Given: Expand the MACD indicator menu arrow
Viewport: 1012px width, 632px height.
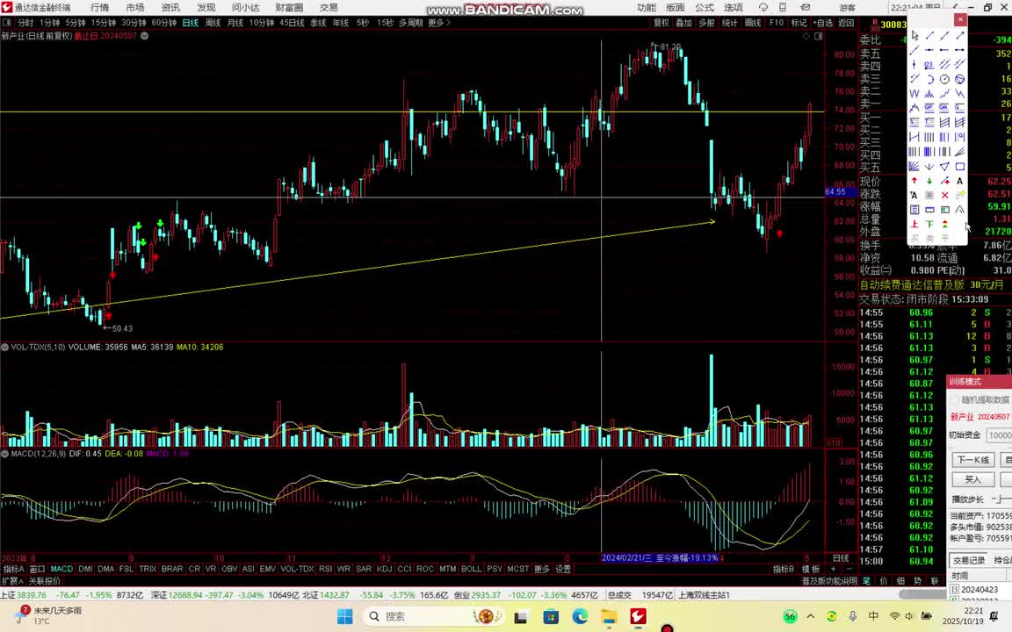Looking at the screenshot, I should click(x=5, y=454).
